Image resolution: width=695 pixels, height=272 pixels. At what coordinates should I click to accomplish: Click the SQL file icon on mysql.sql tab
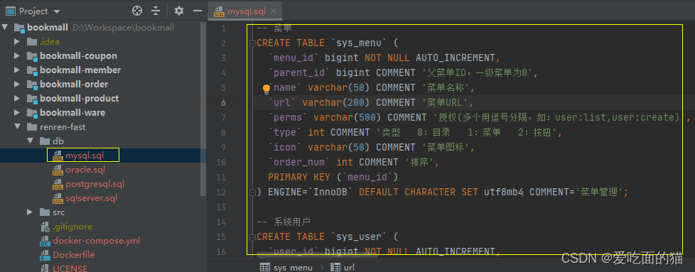click(x=219, y=12)
